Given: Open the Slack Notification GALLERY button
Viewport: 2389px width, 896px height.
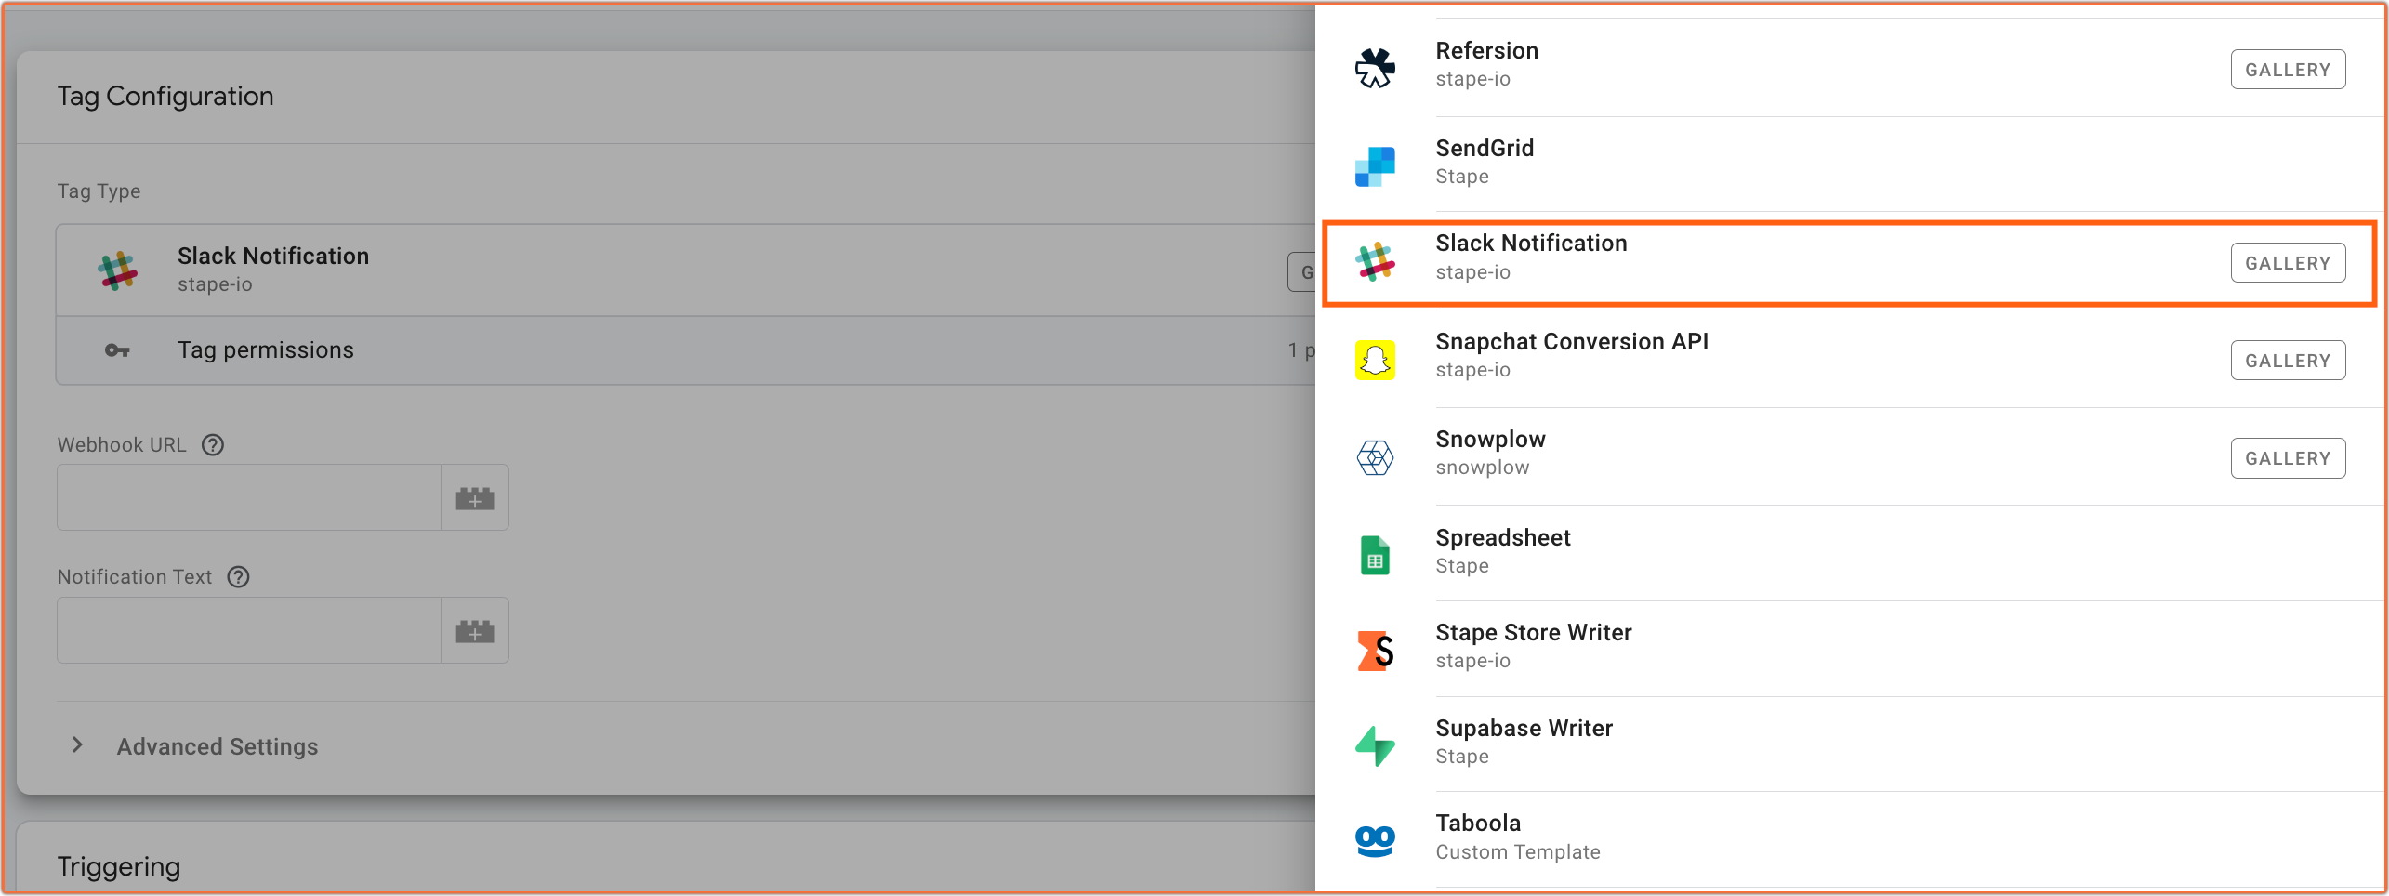Looking at the screenshot, I should (x=2288, y=263).
